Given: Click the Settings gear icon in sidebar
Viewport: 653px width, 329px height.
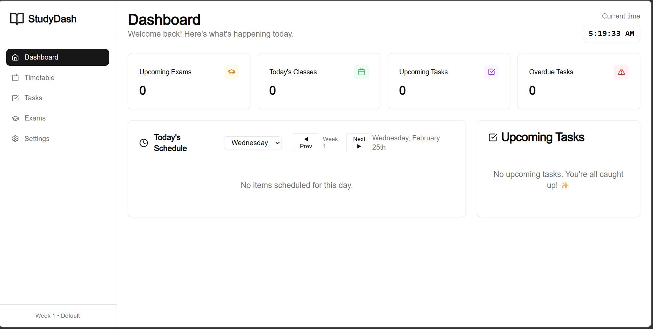Looking at the screenshot, I should point(15,139).
